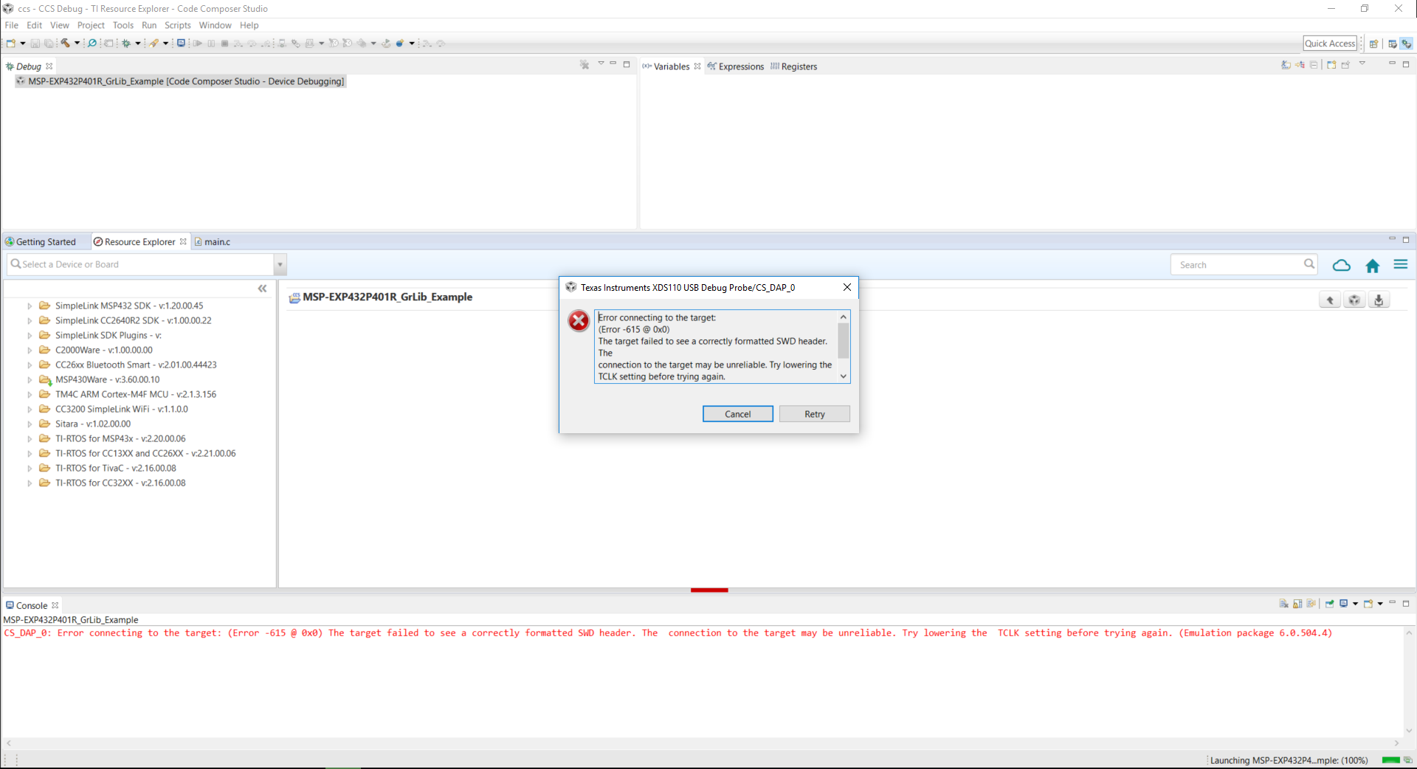The image size is (1417, 769).
Task: Select the CCS Debug perspective icon
Action: point(1407,44)
